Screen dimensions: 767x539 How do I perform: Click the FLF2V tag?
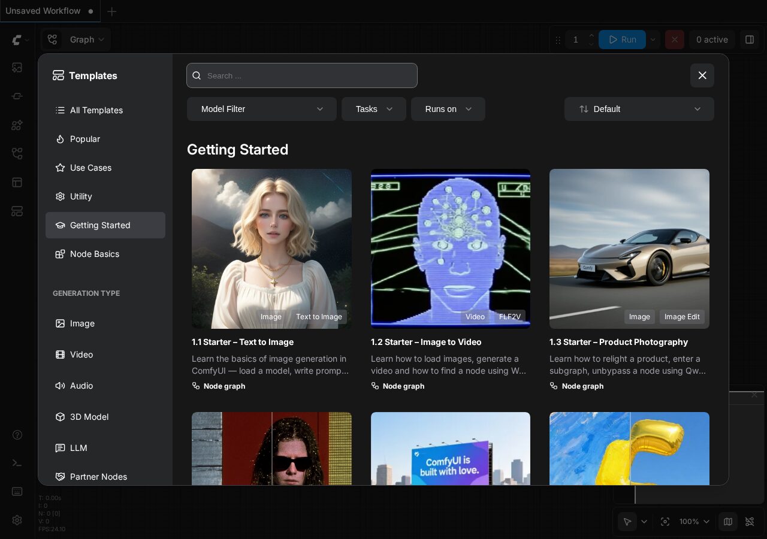[510, 317]
